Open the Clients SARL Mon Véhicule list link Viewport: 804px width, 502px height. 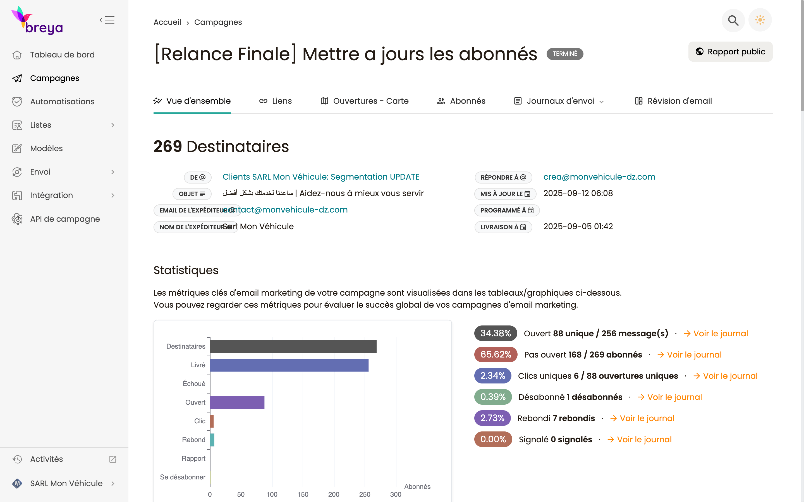pos(320,177)
